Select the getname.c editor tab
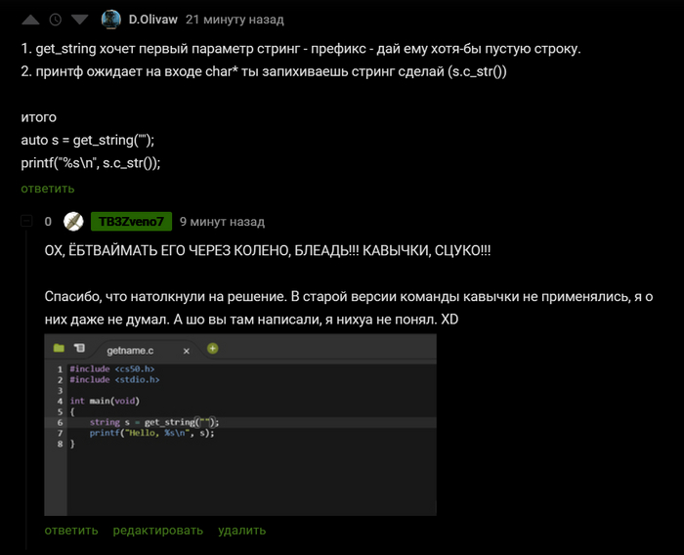The height and width of the screenshot is (555, 684). [135, 350]
